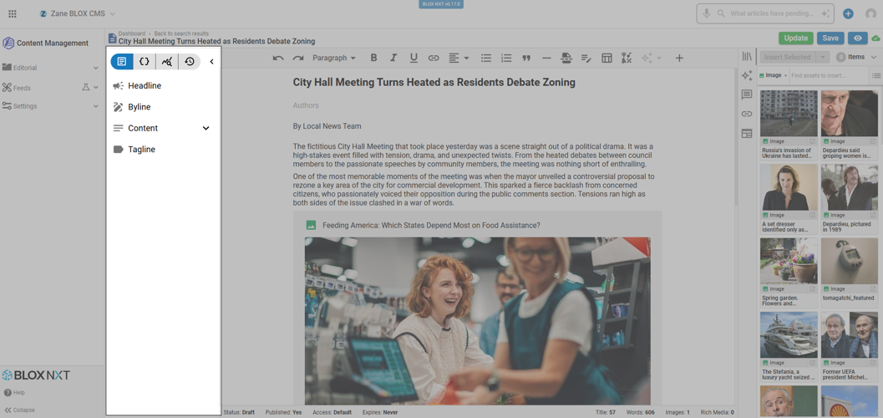Open the Paragraph style dropdown
883x418 pixels.
click(334, 58)
